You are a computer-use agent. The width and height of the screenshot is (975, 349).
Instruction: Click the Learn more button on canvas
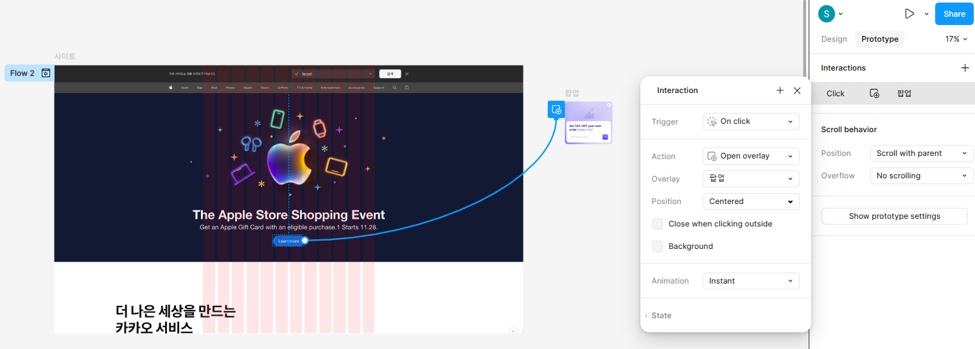288,241
